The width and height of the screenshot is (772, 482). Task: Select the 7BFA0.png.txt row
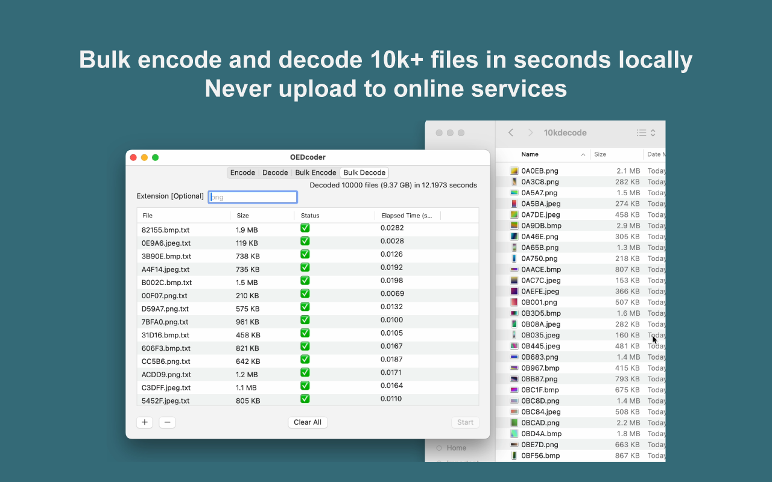pos(308,322)
